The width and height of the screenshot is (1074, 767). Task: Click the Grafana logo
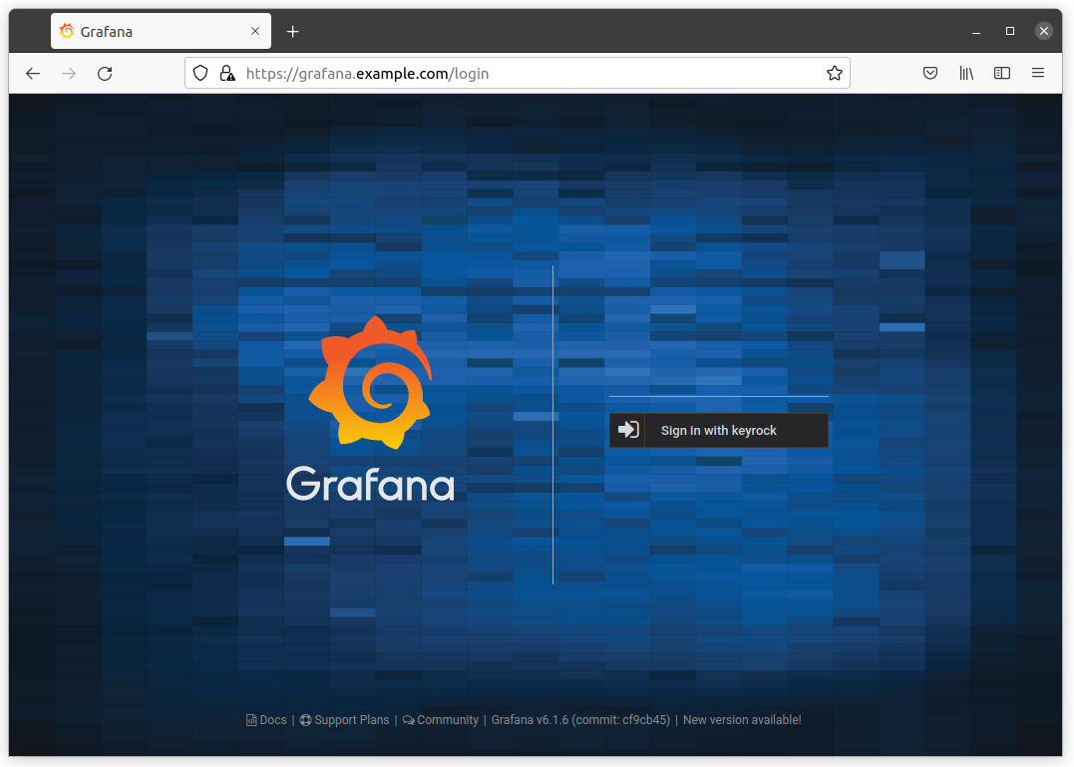pyautogui.click(x=370, y=408)
